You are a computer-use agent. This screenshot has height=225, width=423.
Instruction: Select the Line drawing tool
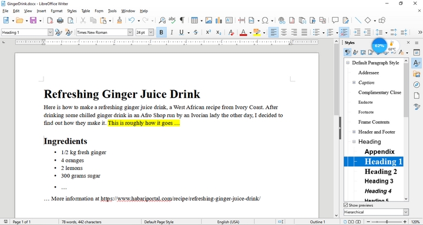pos(358,20)
